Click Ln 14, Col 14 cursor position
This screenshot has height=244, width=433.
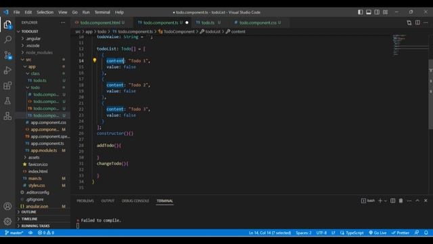coord(270,232)
